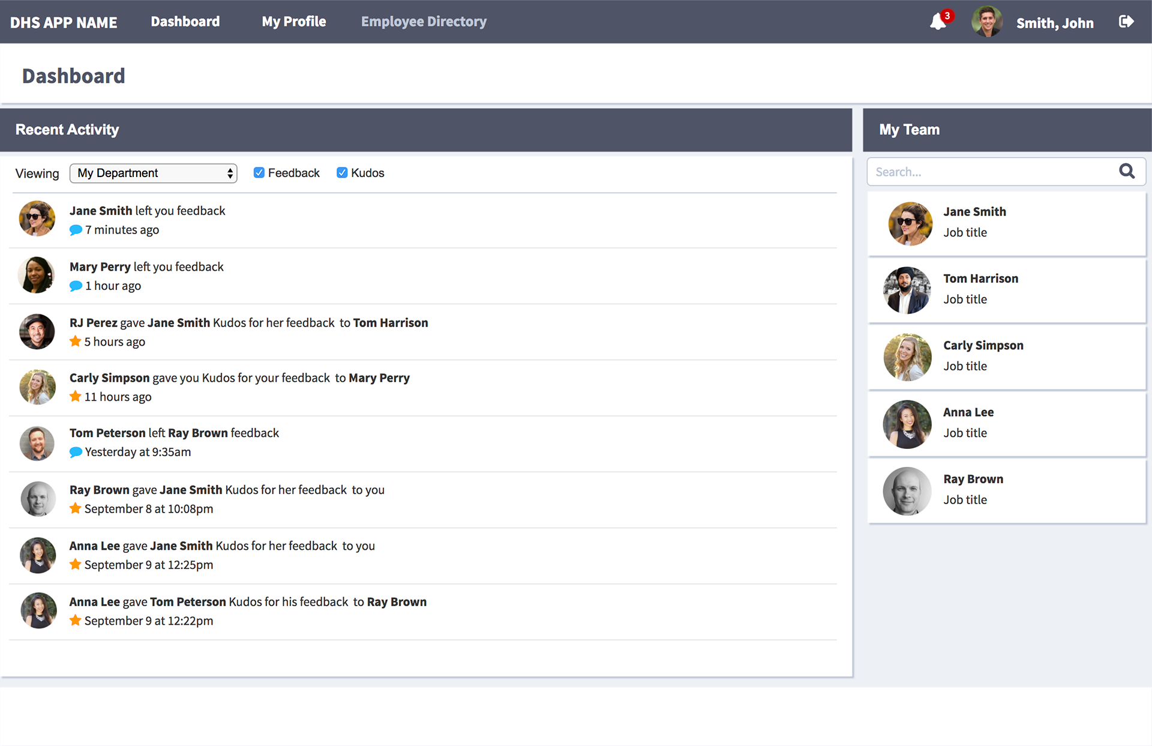The width and height of the screenshot is (1152, 746).
Task: Open the My Department viewing dropdown
Action: [x=154, y=173]
